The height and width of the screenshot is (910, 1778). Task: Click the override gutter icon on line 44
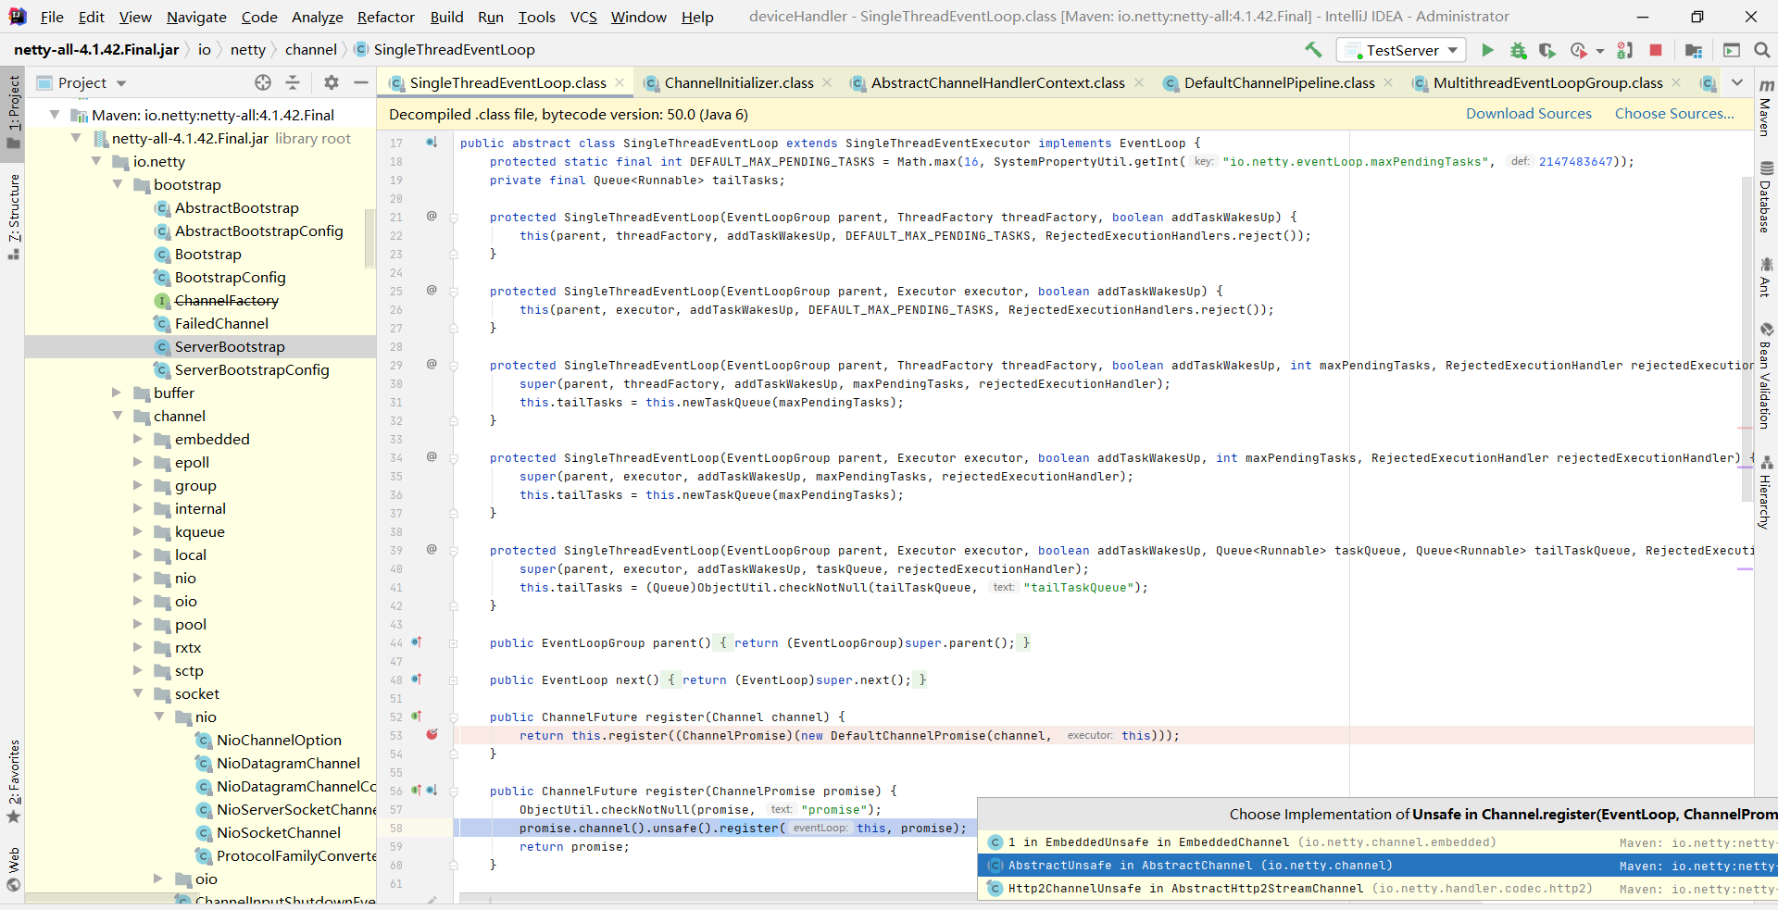[x=417, y=642]
